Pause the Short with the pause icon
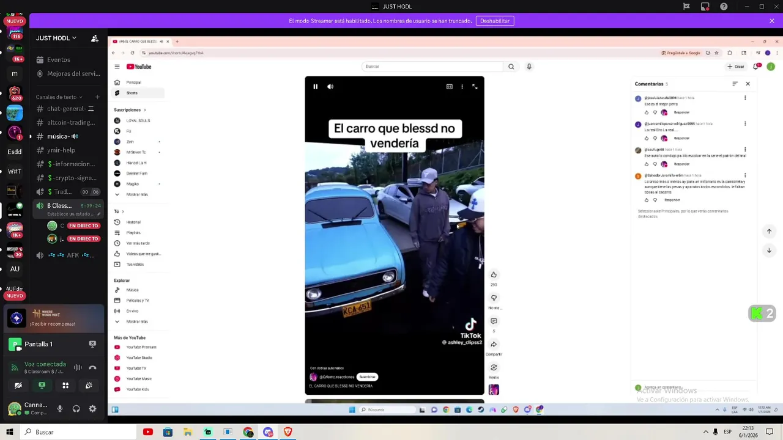783x440 pixels. pyautogui.click(x=315, y=87)
